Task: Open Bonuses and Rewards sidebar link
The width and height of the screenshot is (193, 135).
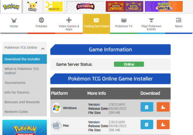Action: tap(24, 102)
